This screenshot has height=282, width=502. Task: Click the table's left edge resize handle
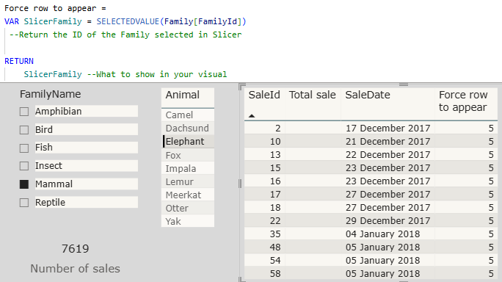[240, 184]
